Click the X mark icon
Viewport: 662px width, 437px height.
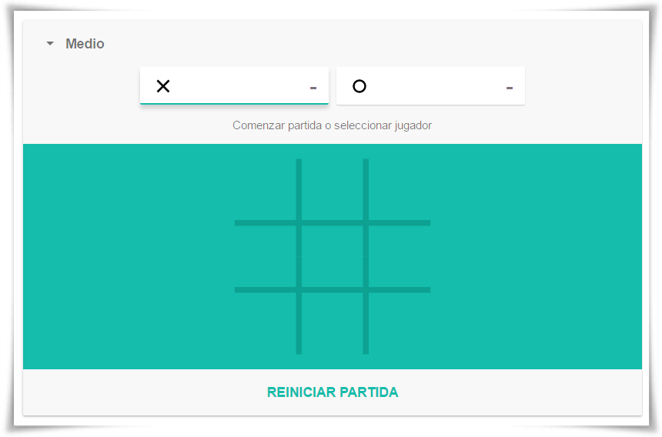pos(163,86)
